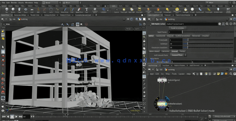The width and height of the screenshot is (236, 121).
Task: Add a Point Light from the shelf
Action: click(124, 10)
